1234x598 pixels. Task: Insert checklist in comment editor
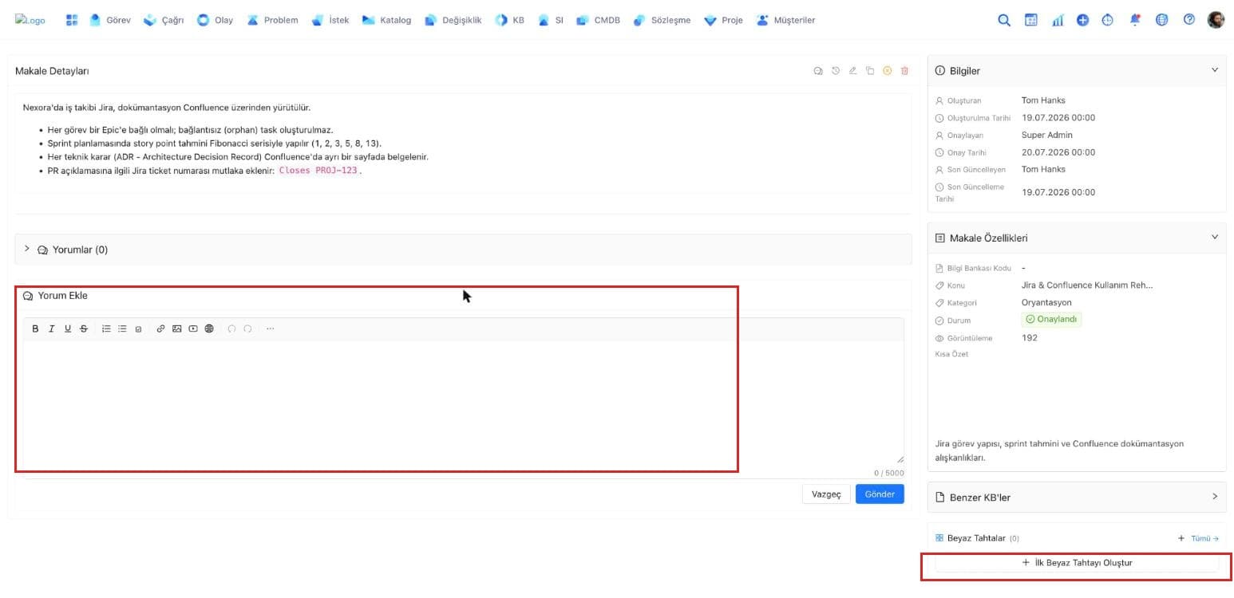[138, 329]
